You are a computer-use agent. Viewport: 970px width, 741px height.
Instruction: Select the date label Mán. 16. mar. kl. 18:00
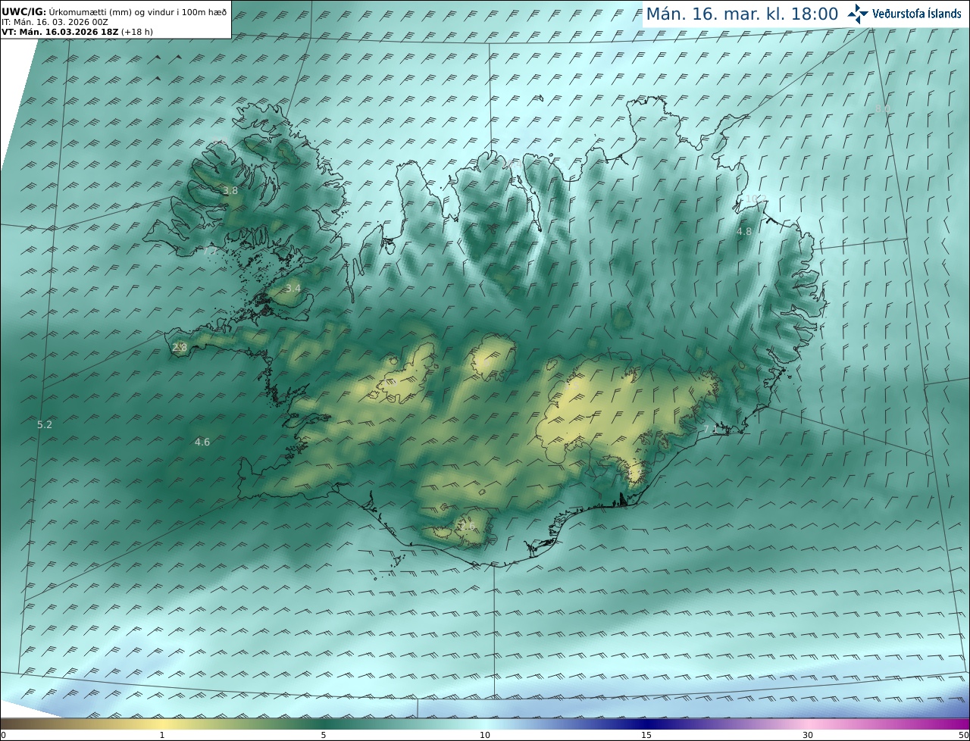click(742, 14)
